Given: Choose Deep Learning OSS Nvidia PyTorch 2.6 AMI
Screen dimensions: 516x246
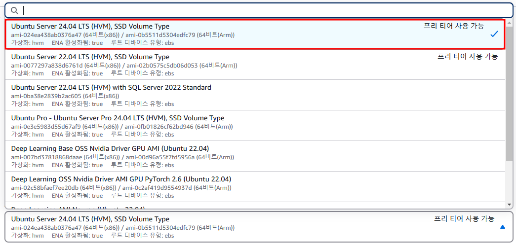Looking at the screenshot, I should [x=255, y=187].
